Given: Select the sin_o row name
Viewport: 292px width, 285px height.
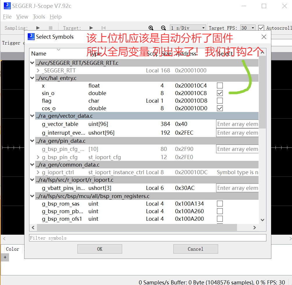Looking at the screenshot, I should click(x=48, y=93).
